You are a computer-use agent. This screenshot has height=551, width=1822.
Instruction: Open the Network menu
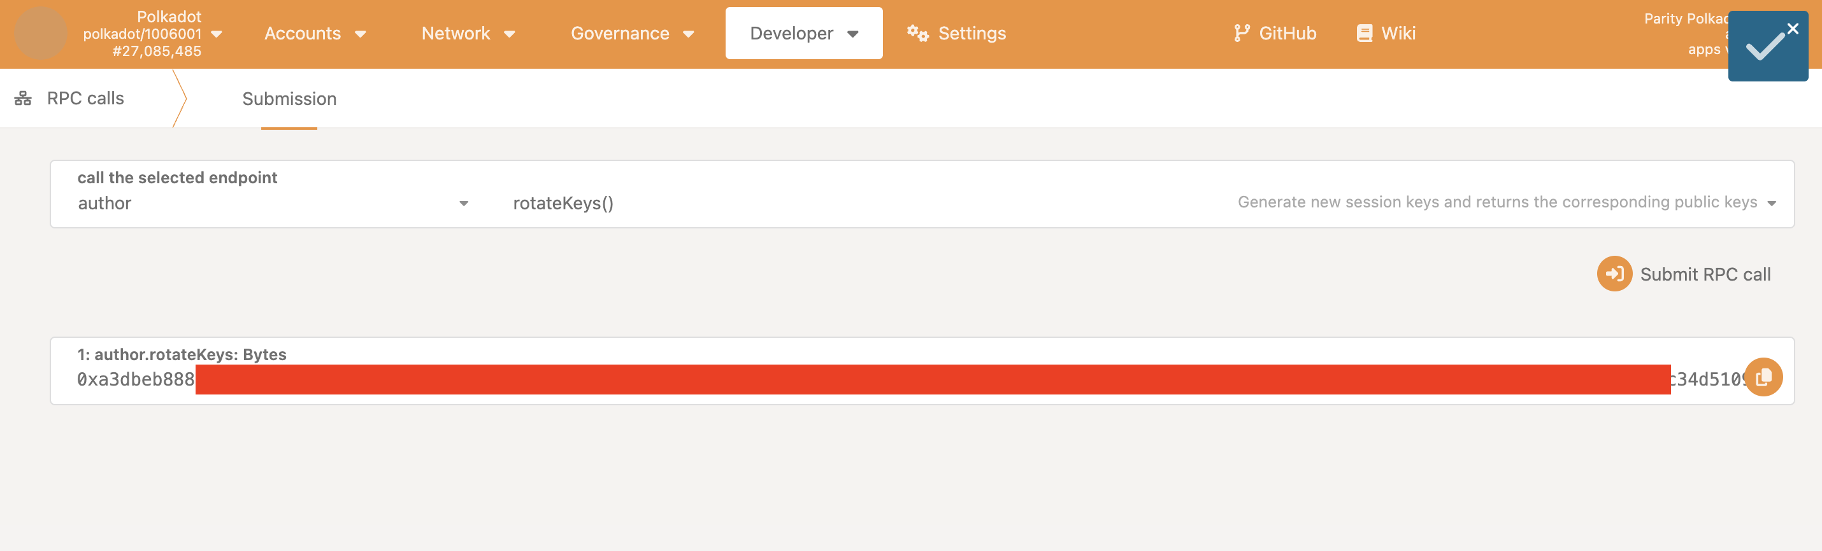click(468, 33)
